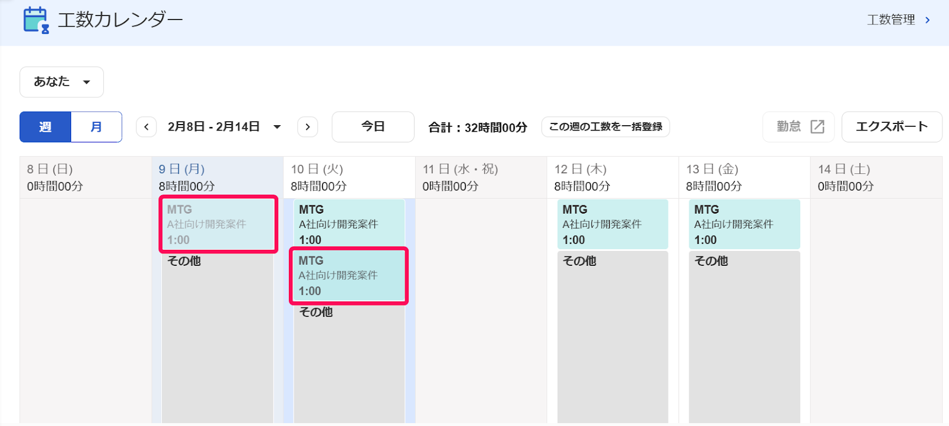Open the faded MTG entry on 9日

[x=218, y=224]
